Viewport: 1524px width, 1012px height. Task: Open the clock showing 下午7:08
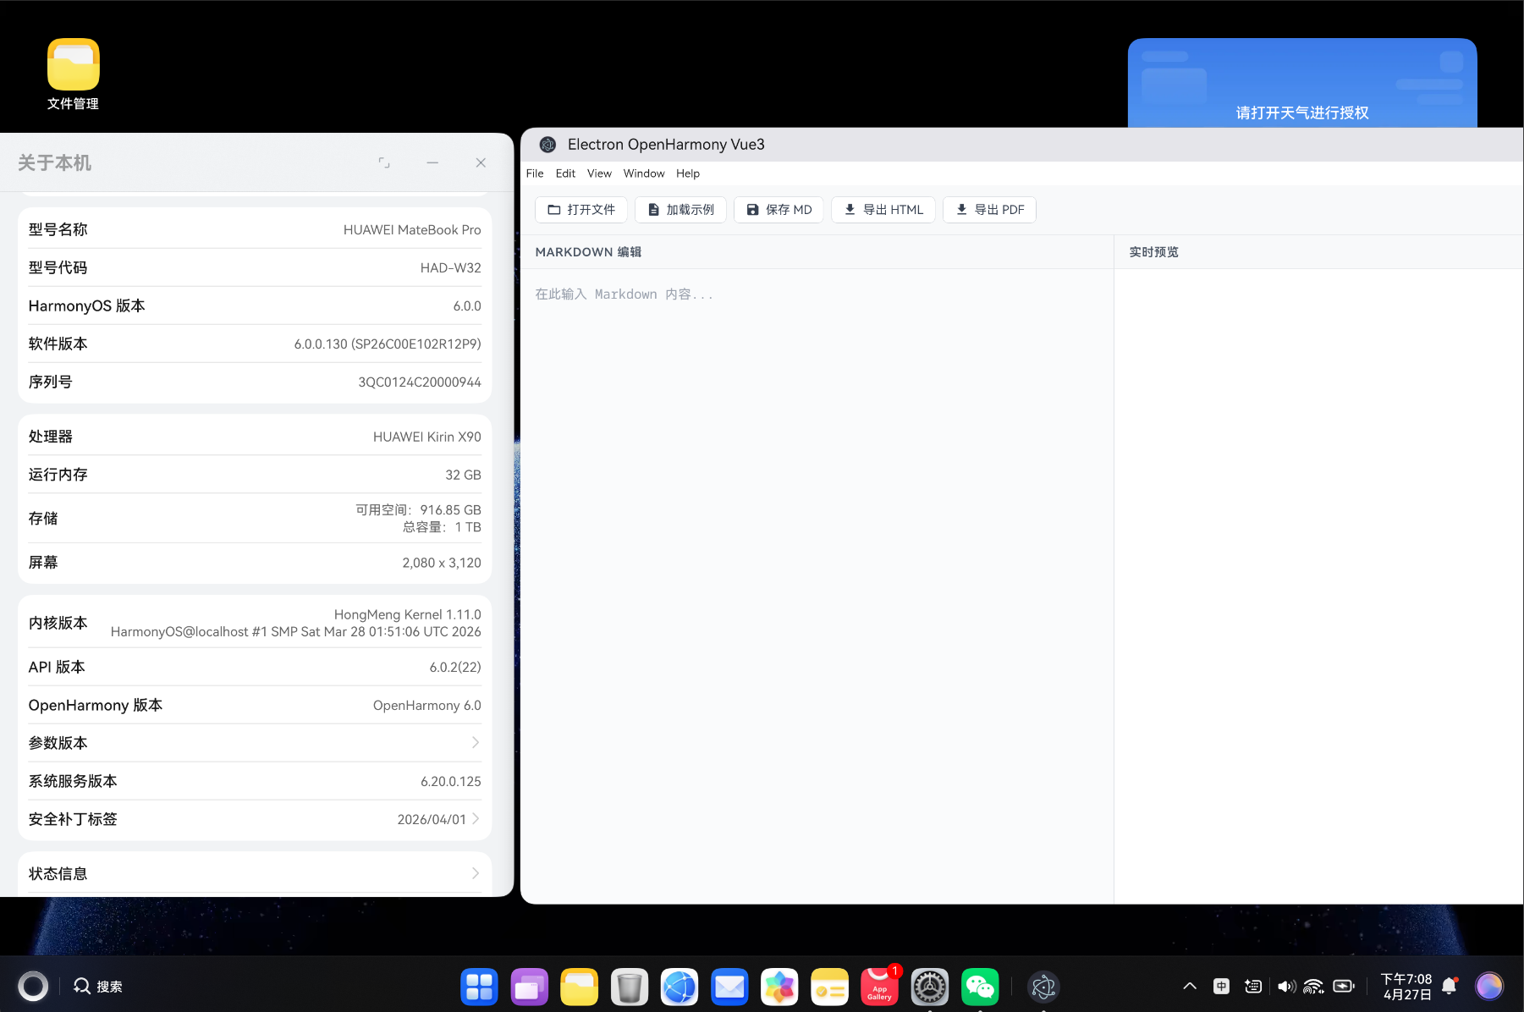tap(1406, 987)
